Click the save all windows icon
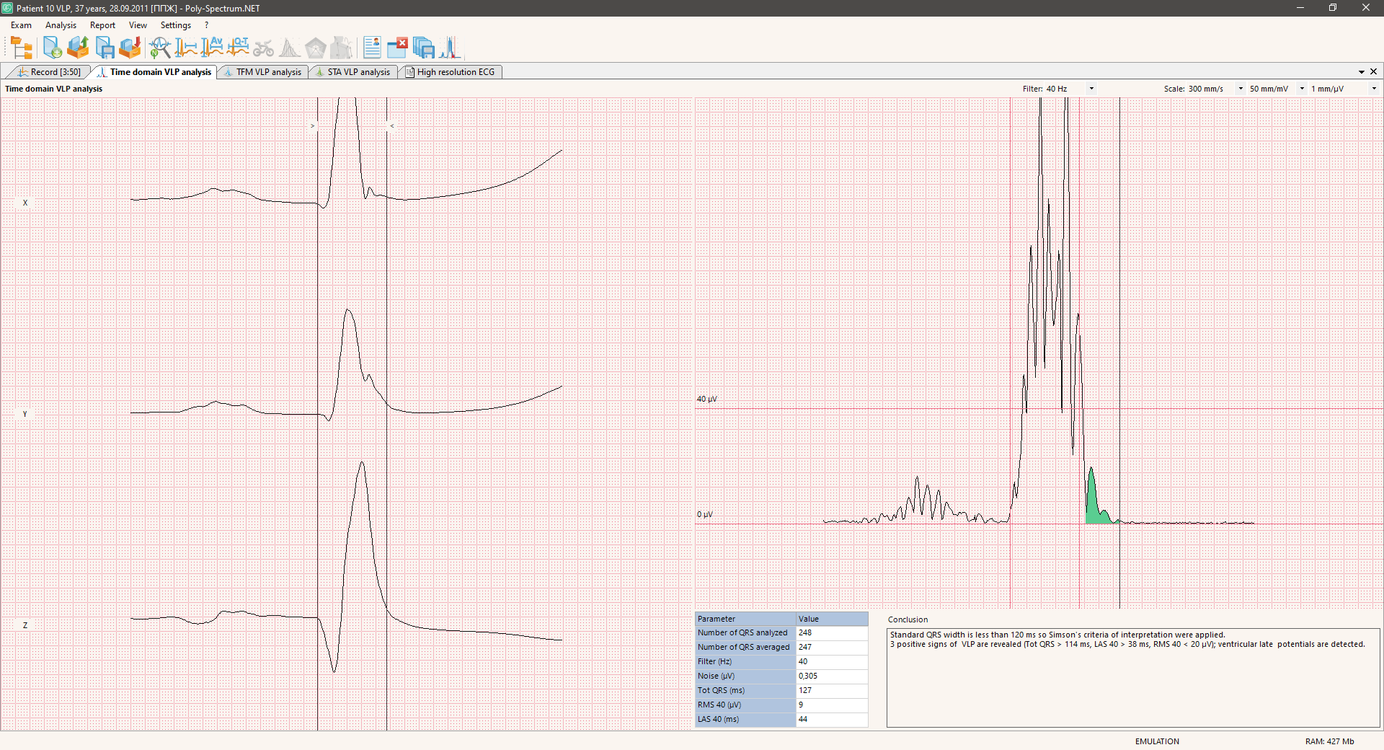Screen dimensions: 1384x750 click(424, 48)
